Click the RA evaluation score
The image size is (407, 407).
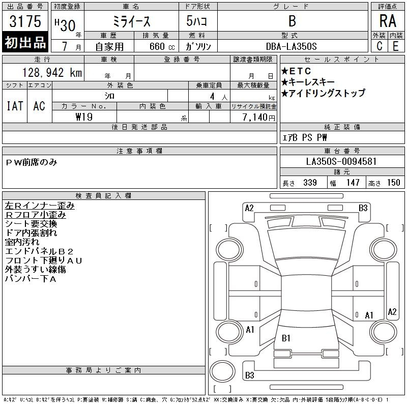click(x=388, y=21)
